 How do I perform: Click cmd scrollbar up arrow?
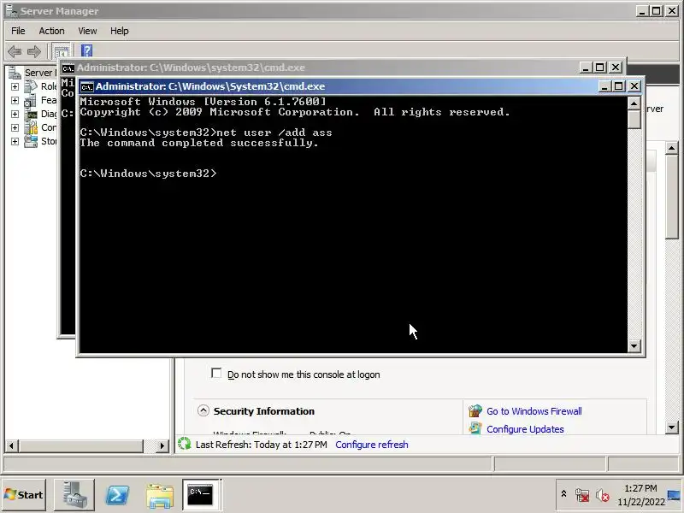click(634, 103)
